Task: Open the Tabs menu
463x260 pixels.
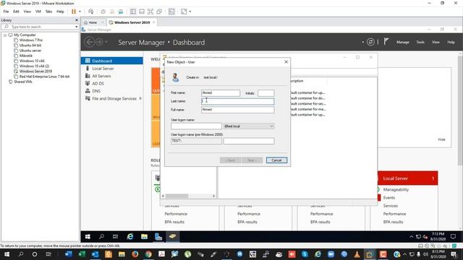Action: [48, 12]
